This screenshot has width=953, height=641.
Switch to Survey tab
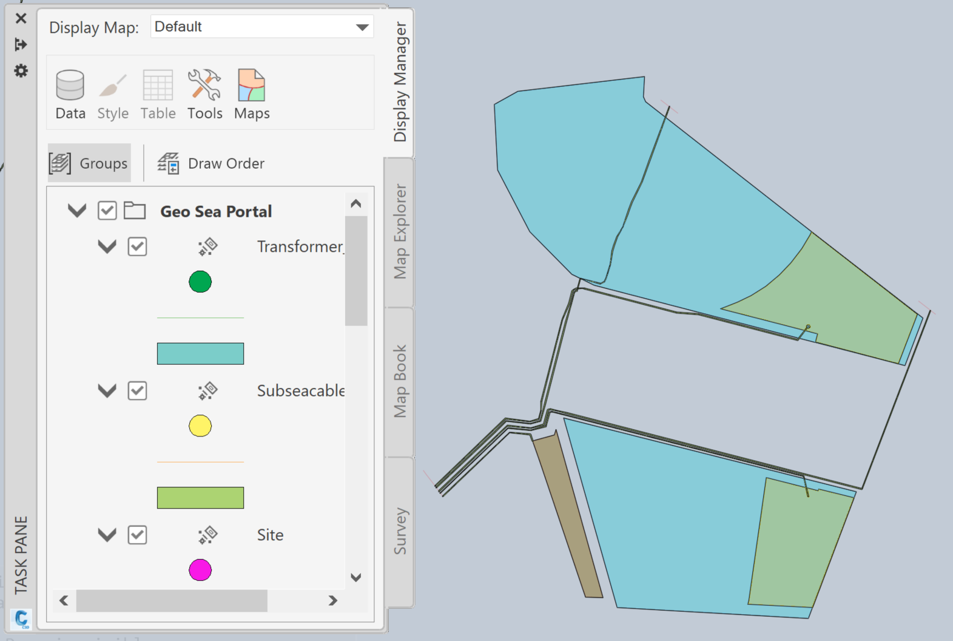[400, 531]
